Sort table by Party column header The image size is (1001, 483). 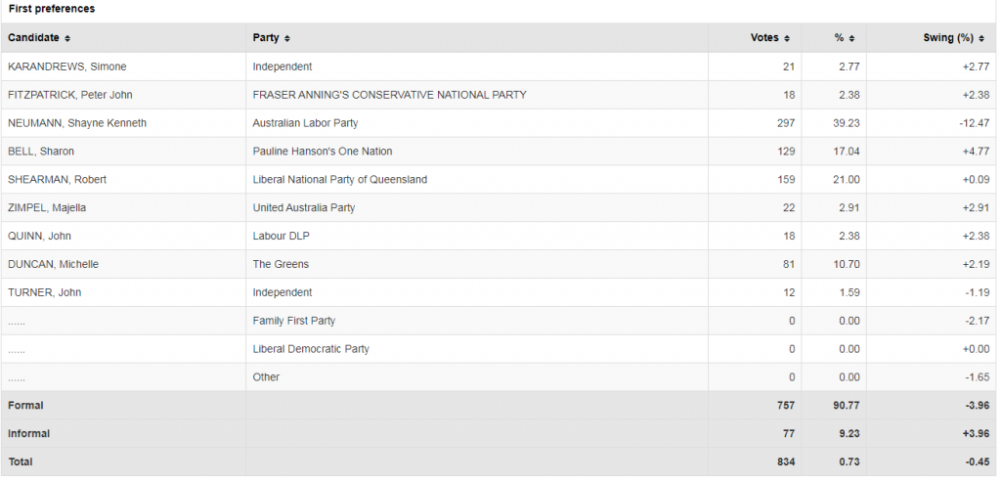click(265, 38)
